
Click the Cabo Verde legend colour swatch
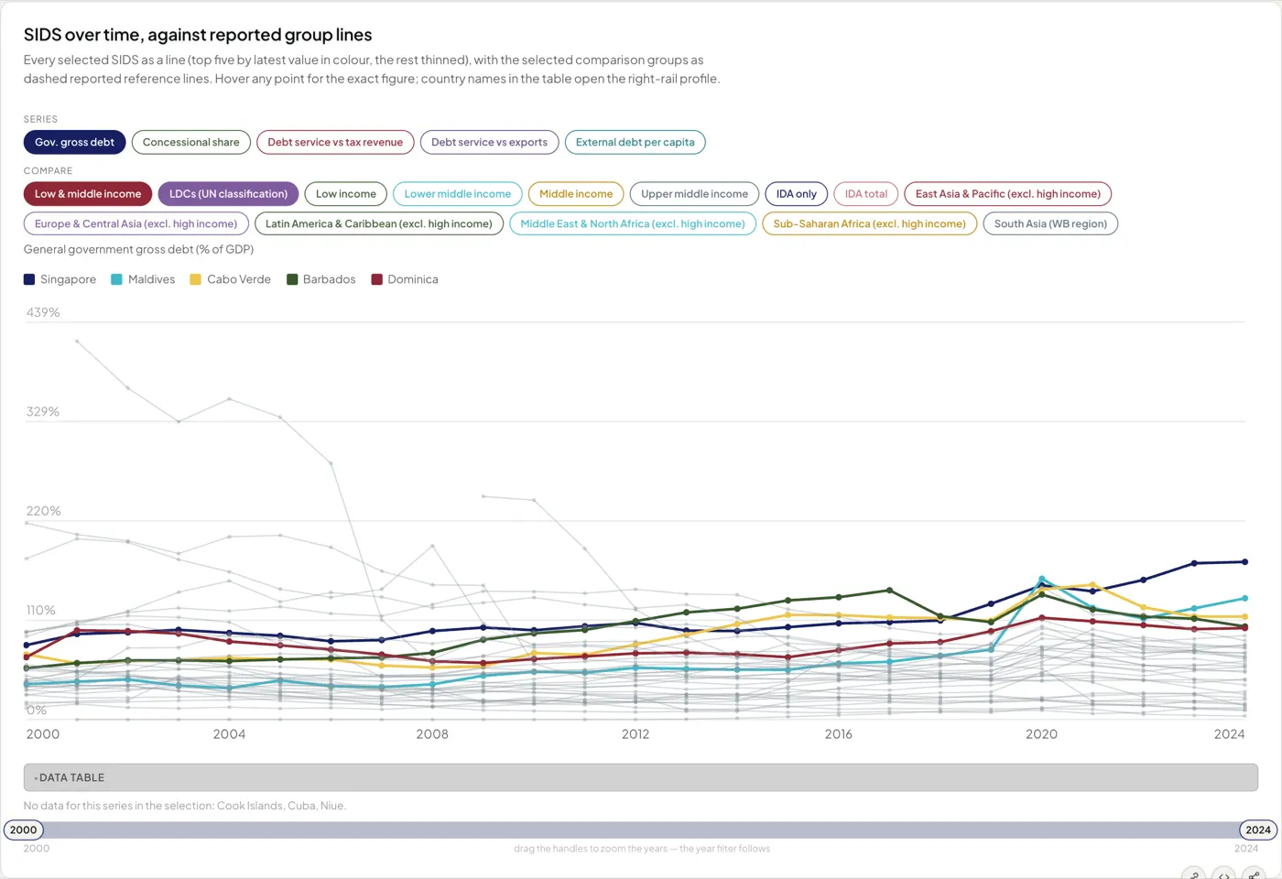tap(196, 279)
